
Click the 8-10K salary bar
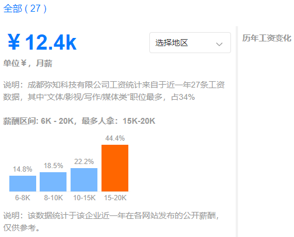(53, 182)
